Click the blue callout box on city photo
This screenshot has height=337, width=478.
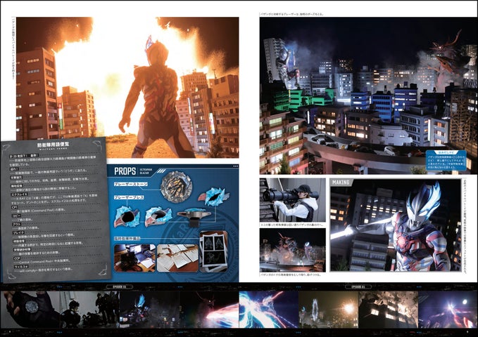point(446,160)
